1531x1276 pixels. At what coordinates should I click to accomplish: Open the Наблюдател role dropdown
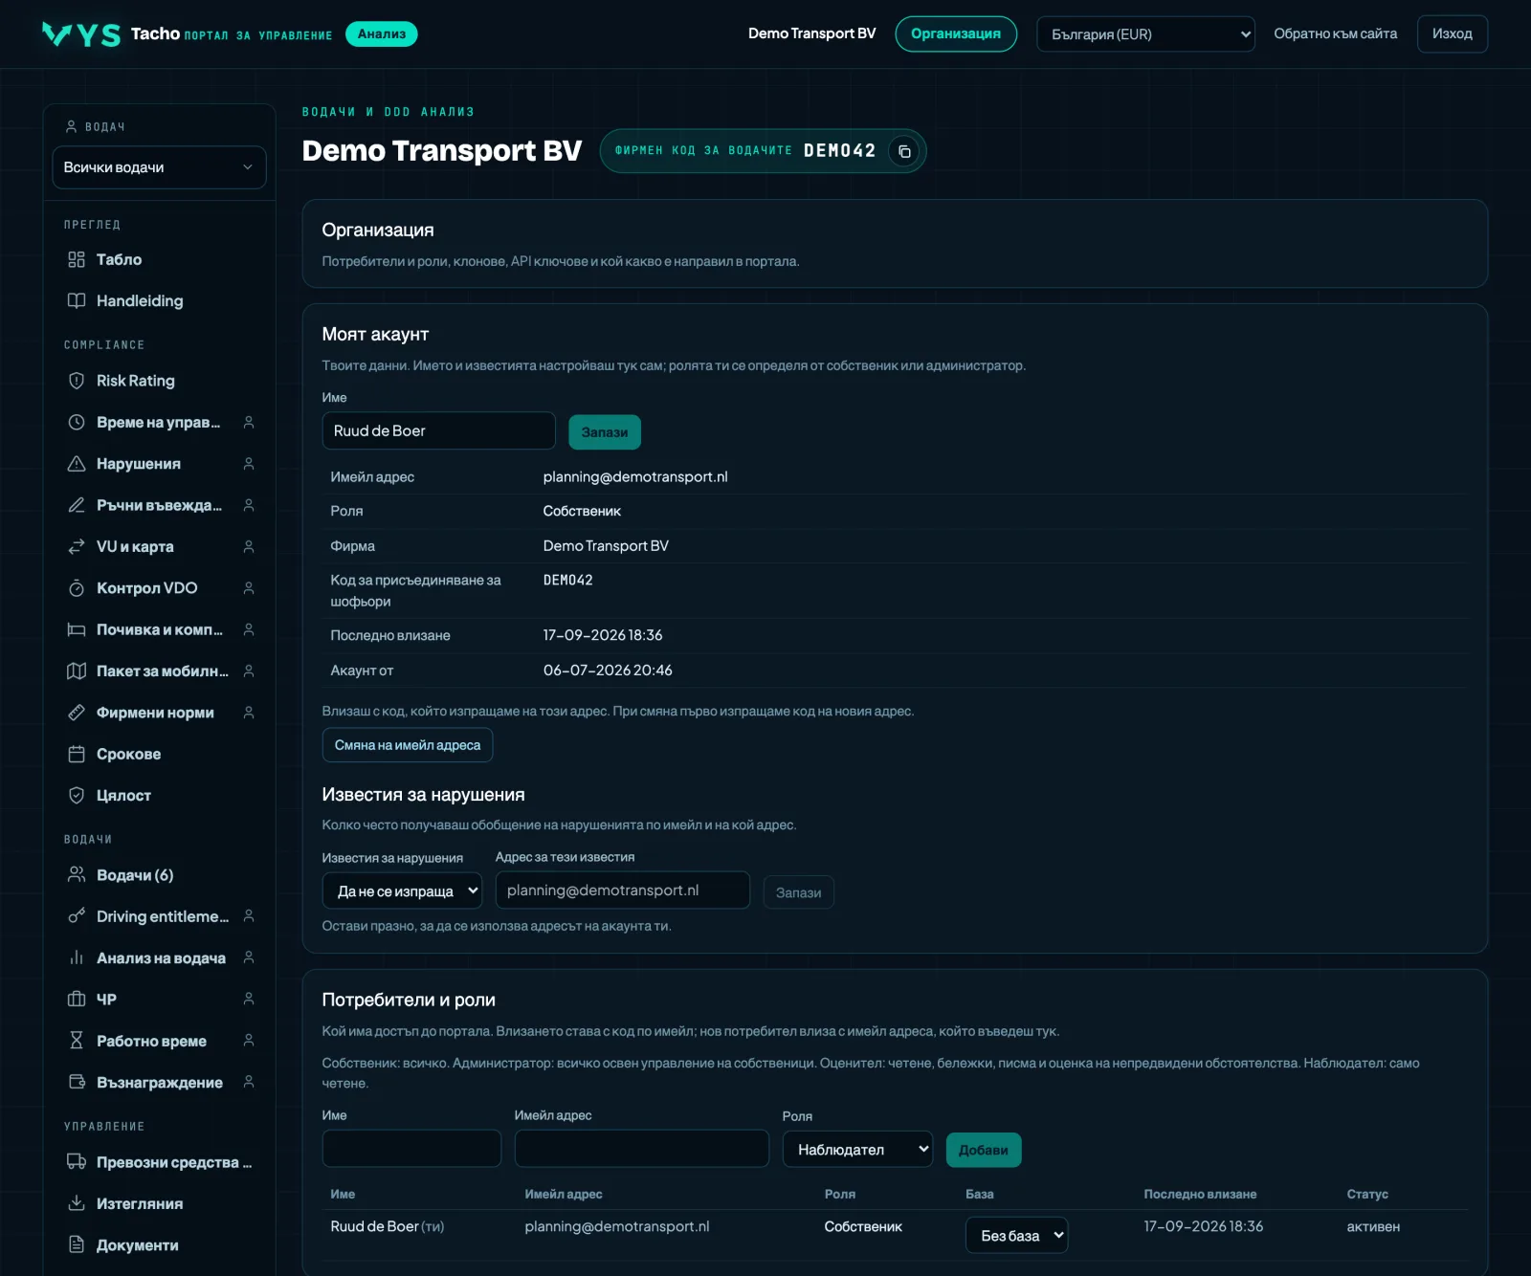point(857,1149)
